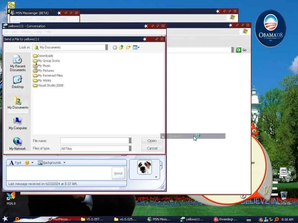This screenshot has width=298, height=223.
Task: Open the New Shortcut desktop icon
Action: (x=283, y=175)
